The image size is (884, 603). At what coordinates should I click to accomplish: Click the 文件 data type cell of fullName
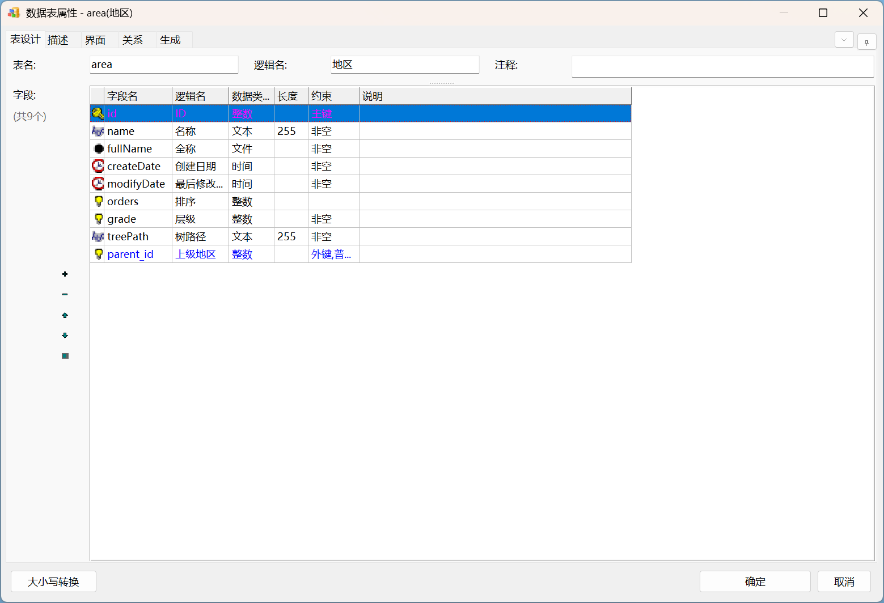(251, 148)
